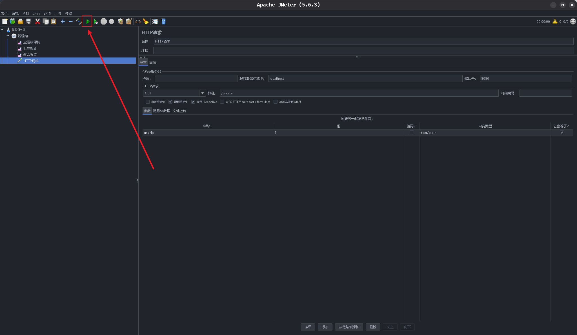This screenshot has height=335, width=577.
Task: Collapse the 线程组 tree node
Action: [x=8, y=36]
